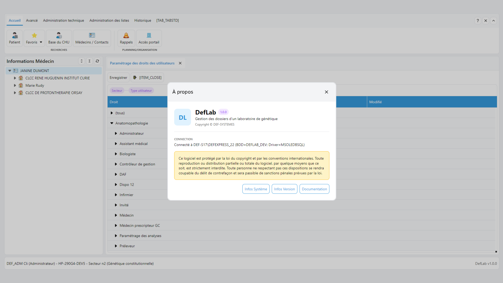This screenshot has height=283, width=503.
Task: Collapse all nodes in Informations Médecin
Action: (x=89, y=61)
